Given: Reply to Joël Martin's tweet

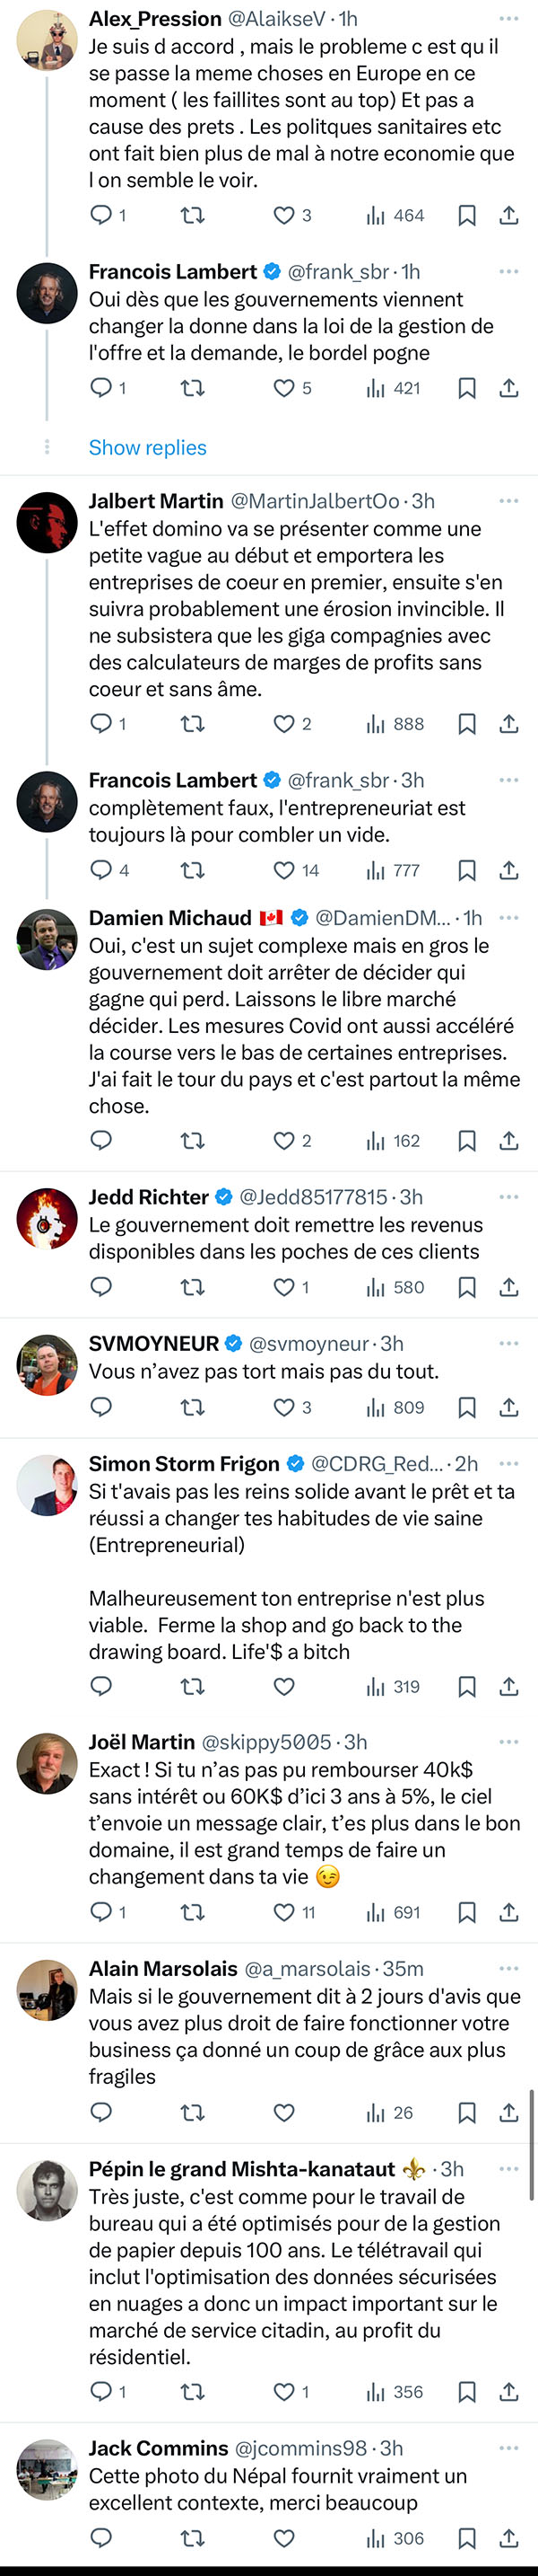Looking at the screenshot, I should click(x=100, y=1912).
